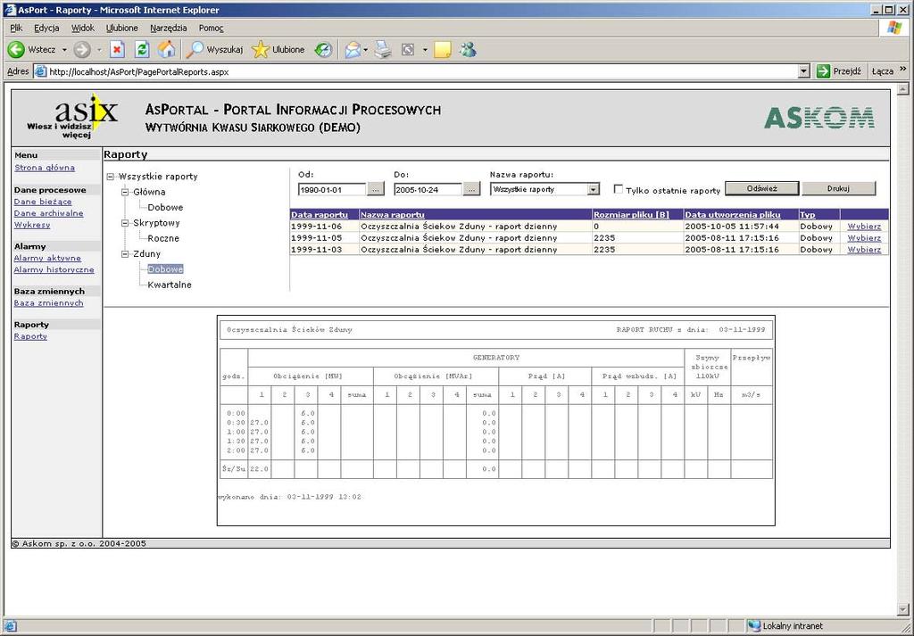Open Raporty sidebar link

(30, 336)
